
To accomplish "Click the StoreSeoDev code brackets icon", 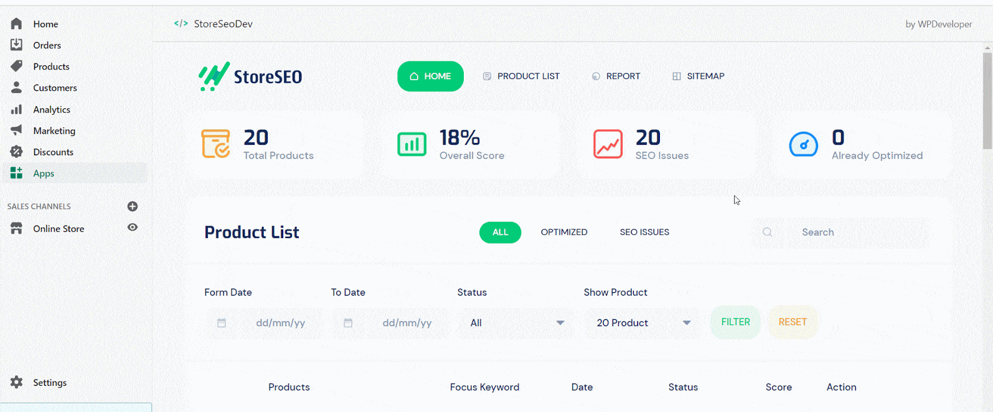I will (181, 24).
